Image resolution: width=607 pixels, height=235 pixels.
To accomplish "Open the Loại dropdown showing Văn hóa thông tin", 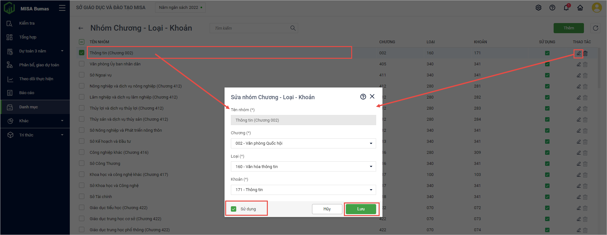I will [x=303, y=166].
